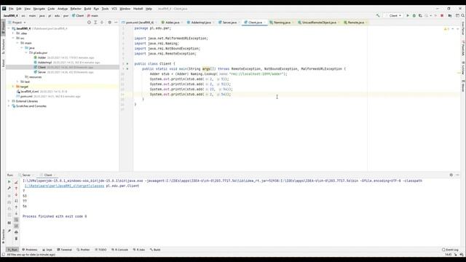Screen dimensions: 466x262
Task: Click the JavaRMI_4 breadcrumb in navigation bar
Action: [x=11, y=15]
